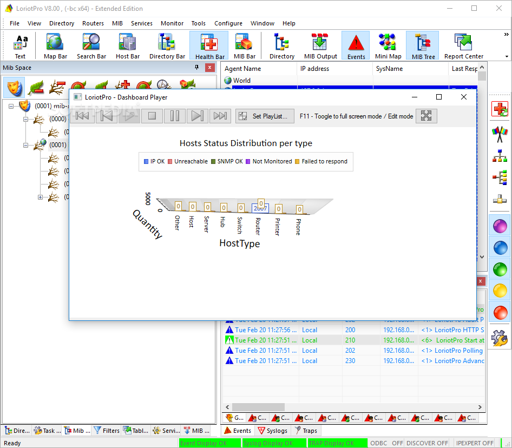Open the Monitor menu
The image size is (512, 448).
pos(172,23)
